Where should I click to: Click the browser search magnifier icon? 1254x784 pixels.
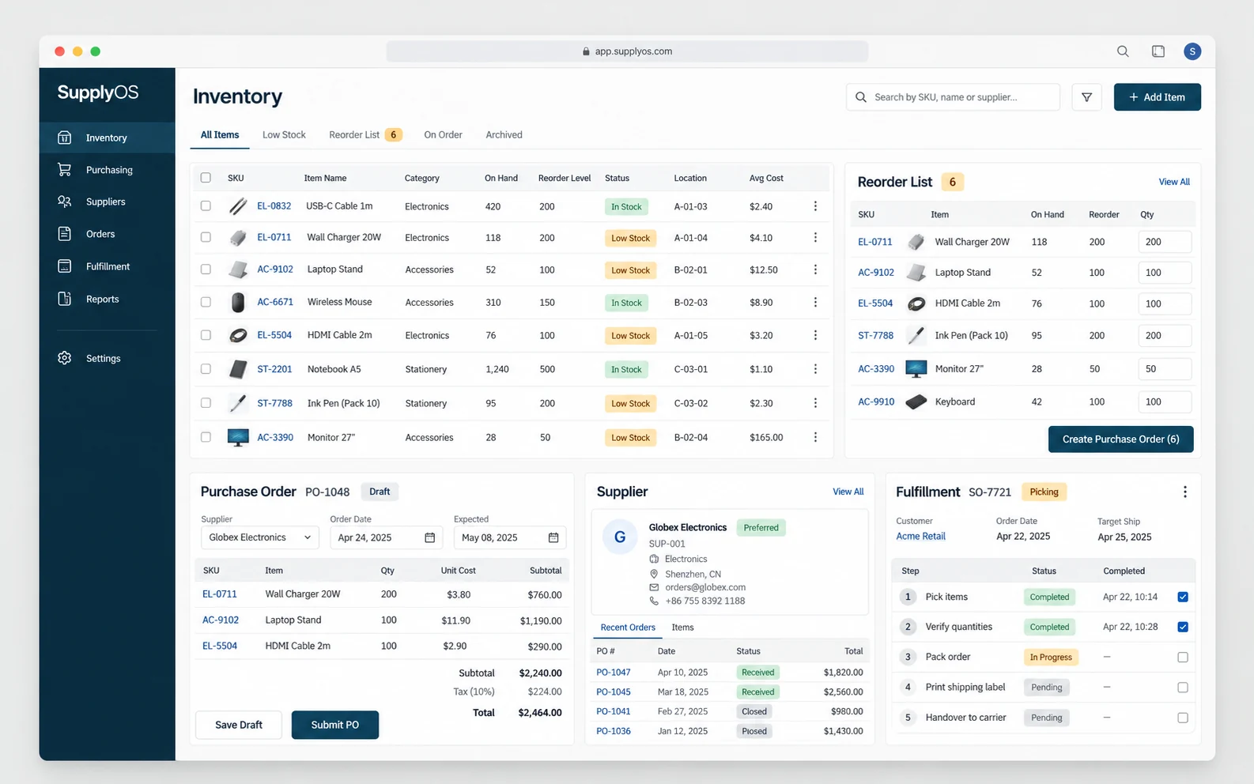pyautogui.click(x=1123, y=51)
